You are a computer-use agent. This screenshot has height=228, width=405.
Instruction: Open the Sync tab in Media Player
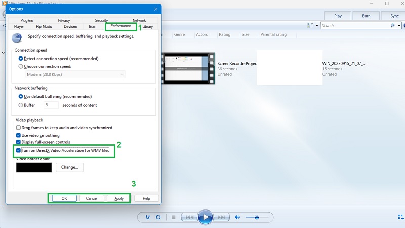coord(394,16)
